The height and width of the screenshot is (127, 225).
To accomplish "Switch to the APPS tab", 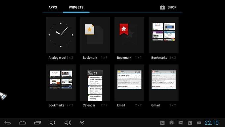I will (53, 7).
